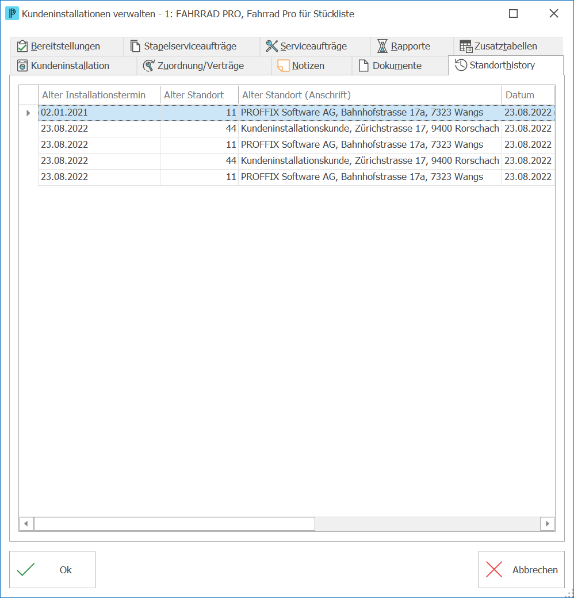Click the Bereitstellungen clipboard check icon
This screenshot has height=598, width=574.
pyautogui.click(x=22, y=46)
